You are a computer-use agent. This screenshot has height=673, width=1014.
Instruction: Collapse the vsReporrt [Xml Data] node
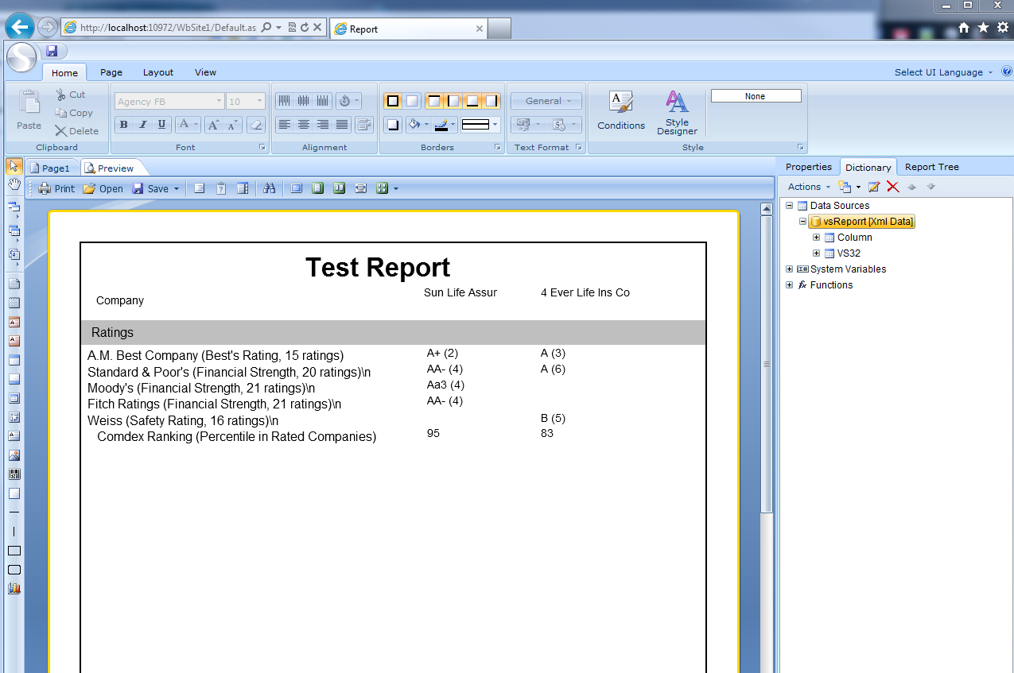802,222
